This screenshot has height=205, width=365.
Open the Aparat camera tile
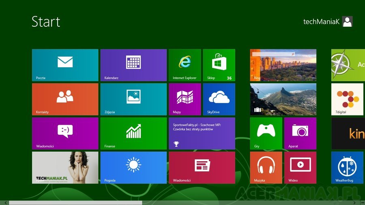point(300,133)
